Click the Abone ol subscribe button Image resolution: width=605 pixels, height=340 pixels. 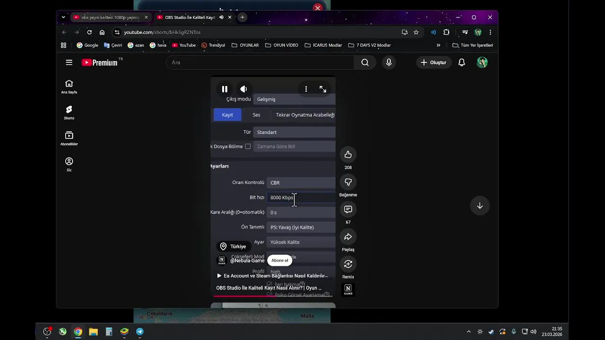(279, 260)
